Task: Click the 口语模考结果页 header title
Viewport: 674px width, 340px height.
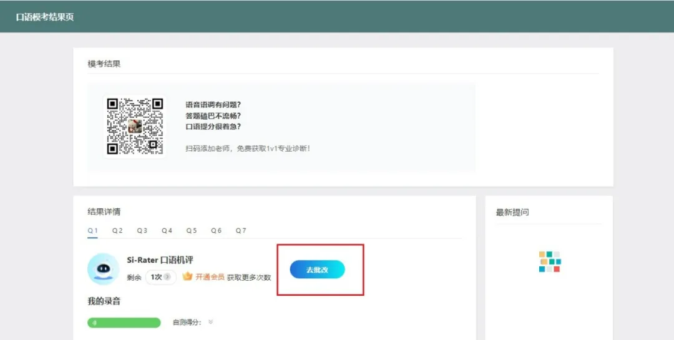Action: tap(45, 17)
